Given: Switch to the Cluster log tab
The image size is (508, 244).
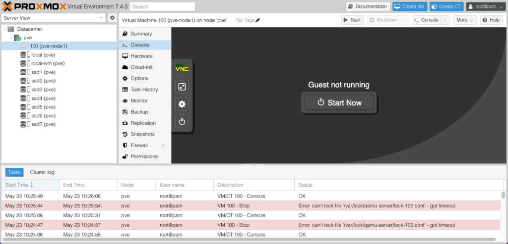Looking at the screenshot, I should 42,172.
